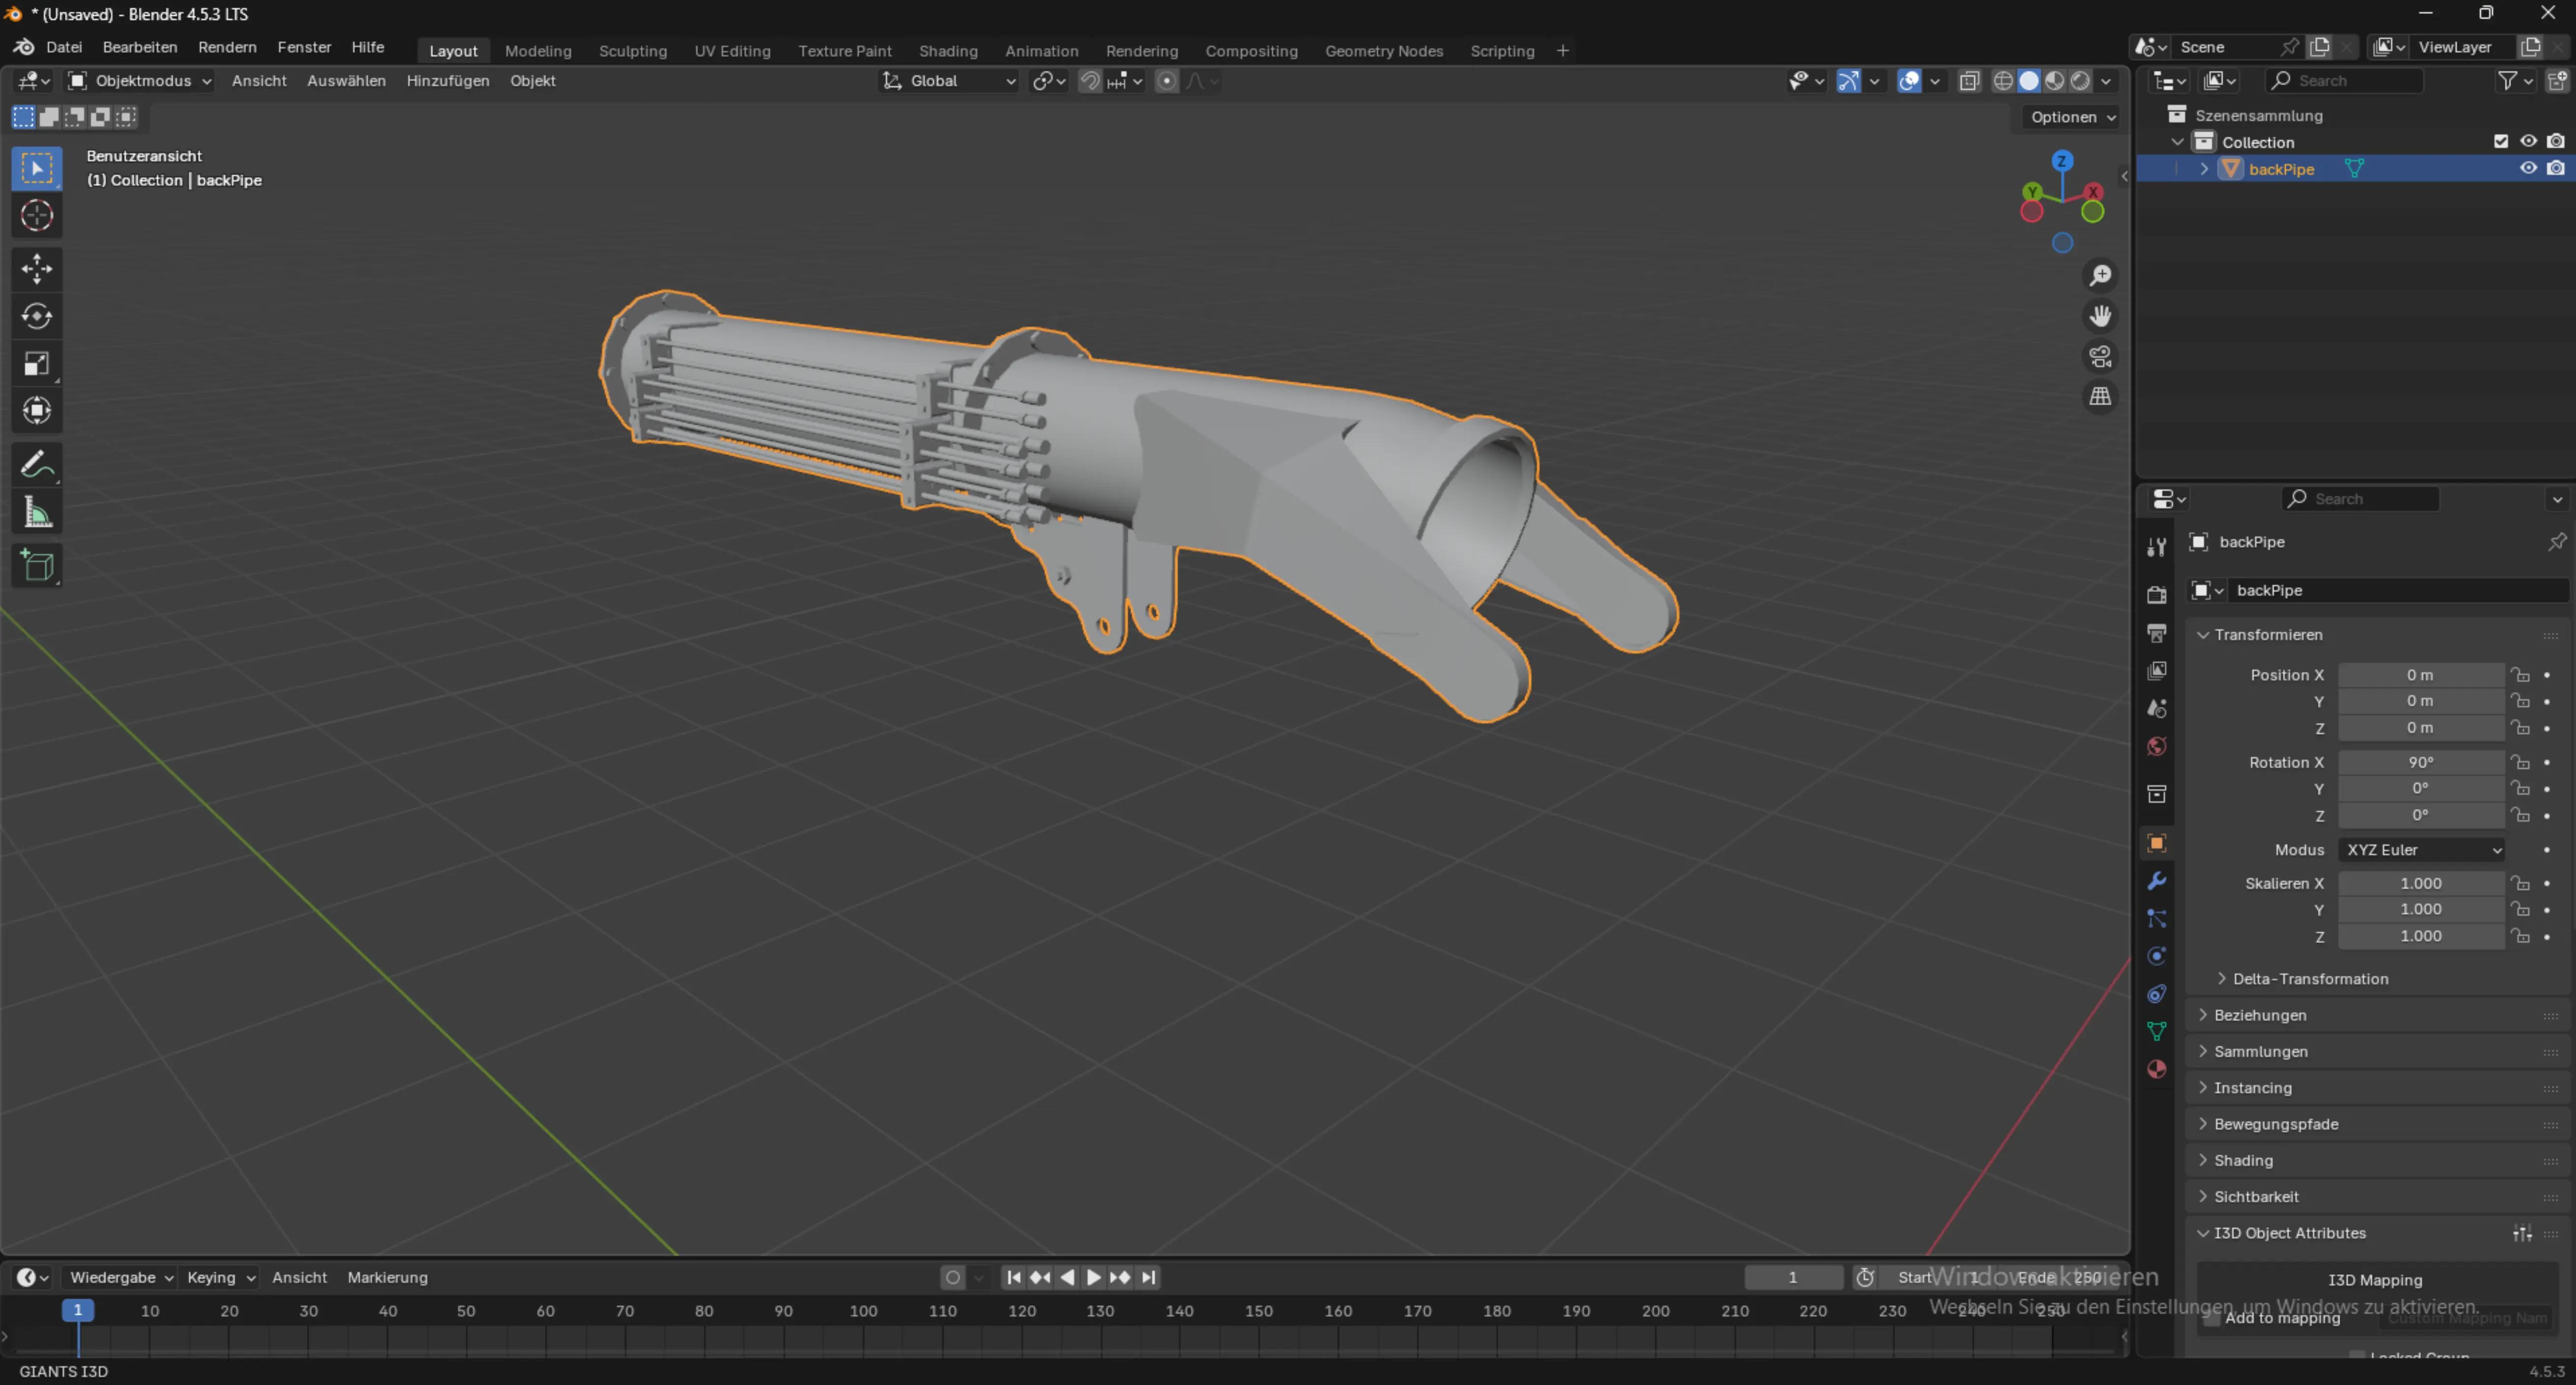Screen dimensions: 2576x1385
Task: Click the Rotation X value field
Action: tap(2421, 762)
